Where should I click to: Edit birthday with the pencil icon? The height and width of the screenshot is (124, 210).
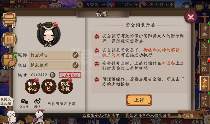coord(75,65)
